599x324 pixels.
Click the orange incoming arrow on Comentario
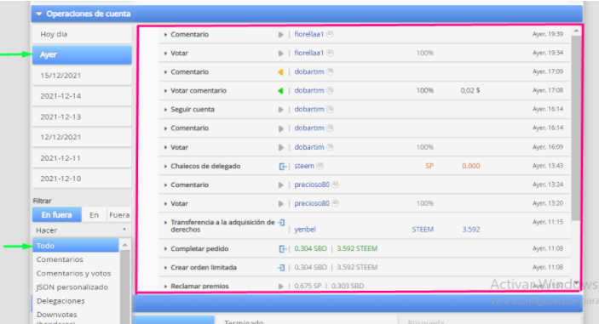tap(280, 72)
